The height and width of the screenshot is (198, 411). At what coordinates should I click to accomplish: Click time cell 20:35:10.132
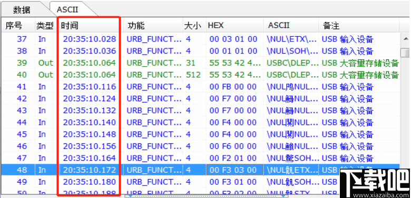90,110
